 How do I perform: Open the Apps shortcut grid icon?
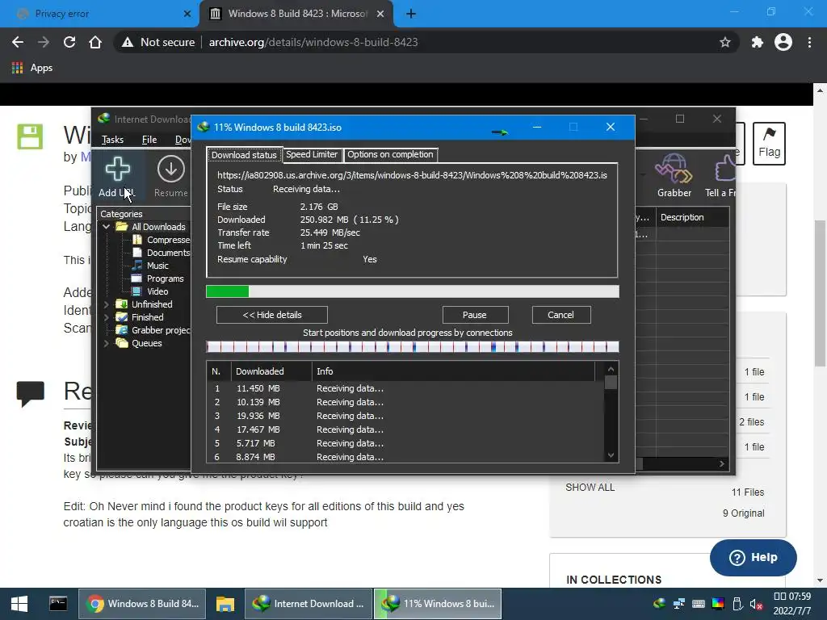click(18, 68)
